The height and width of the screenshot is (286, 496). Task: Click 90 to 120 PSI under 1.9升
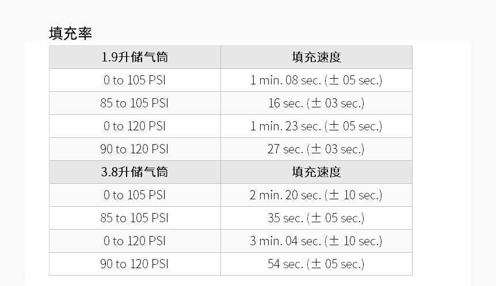135,149
